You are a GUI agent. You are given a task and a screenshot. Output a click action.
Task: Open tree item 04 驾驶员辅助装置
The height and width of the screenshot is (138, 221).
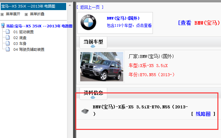click(29, 49)
